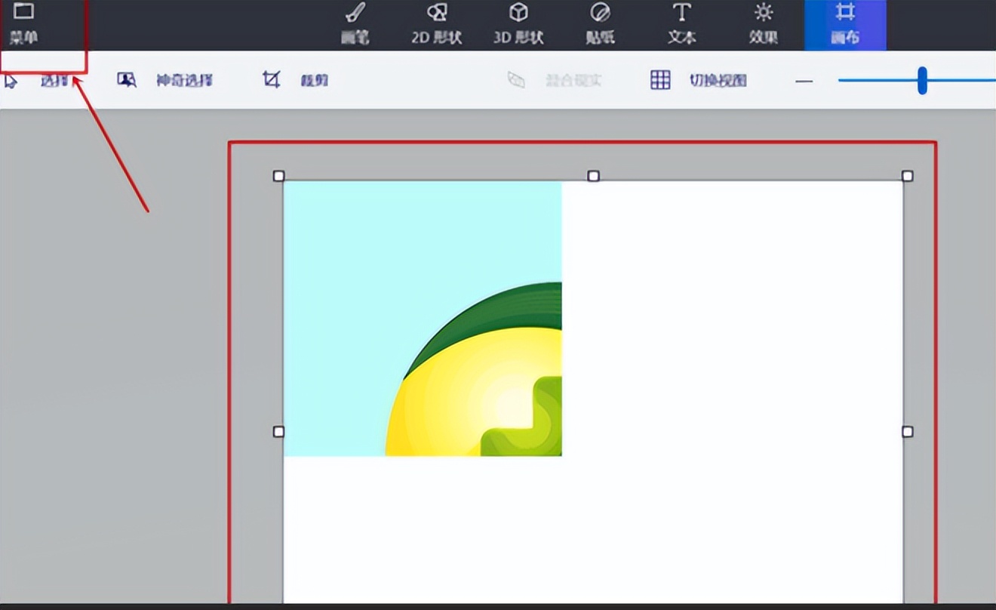Choose the 文本 (Text) tool
996x610 pixels.
(x=681, y=24)
